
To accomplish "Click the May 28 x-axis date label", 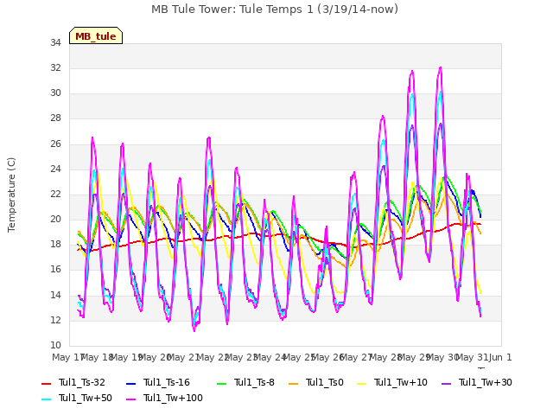I will pyautogui.click(x=385, y=357).
